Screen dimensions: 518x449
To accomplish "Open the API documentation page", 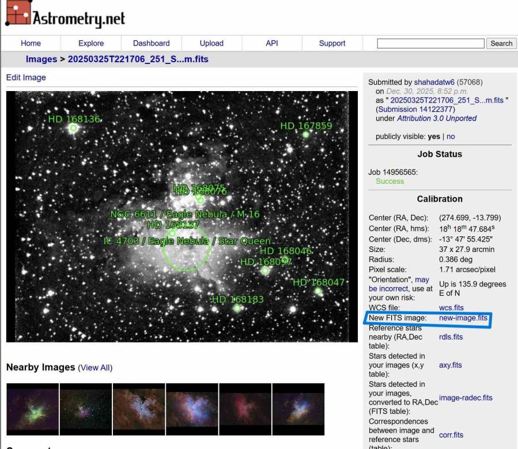I will point(271,43).
